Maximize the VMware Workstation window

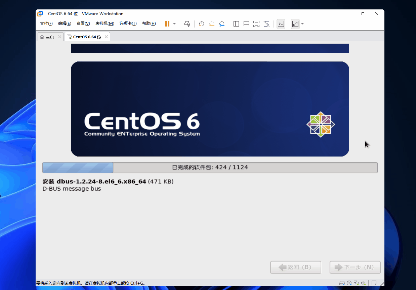363,14
